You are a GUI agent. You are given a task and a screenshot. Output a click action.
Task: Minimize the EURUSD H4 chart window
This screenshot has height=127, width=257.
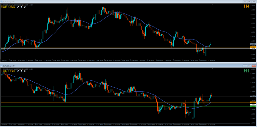[245, 1]
